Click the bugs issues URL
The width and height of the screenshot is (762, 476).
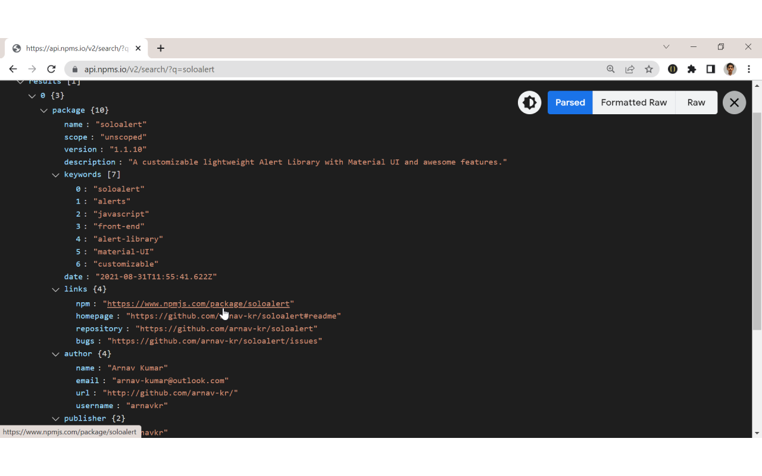pos(215,341)
